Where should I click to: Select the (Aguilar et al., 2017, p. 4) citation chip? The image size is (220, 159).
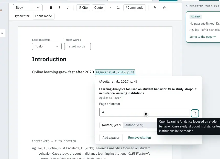(x=115, y=72)
